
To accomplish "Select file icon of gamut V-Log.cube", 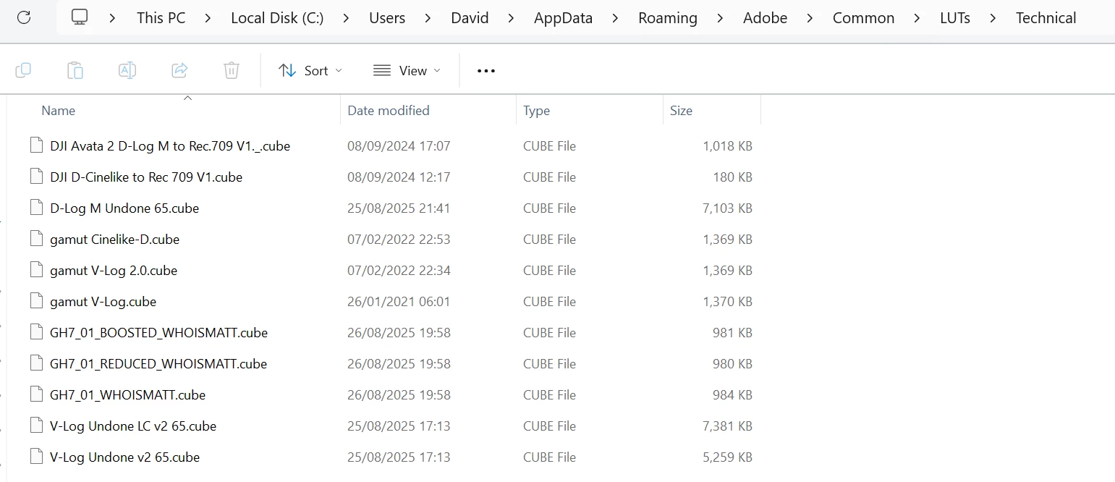I will pos(36,301).
